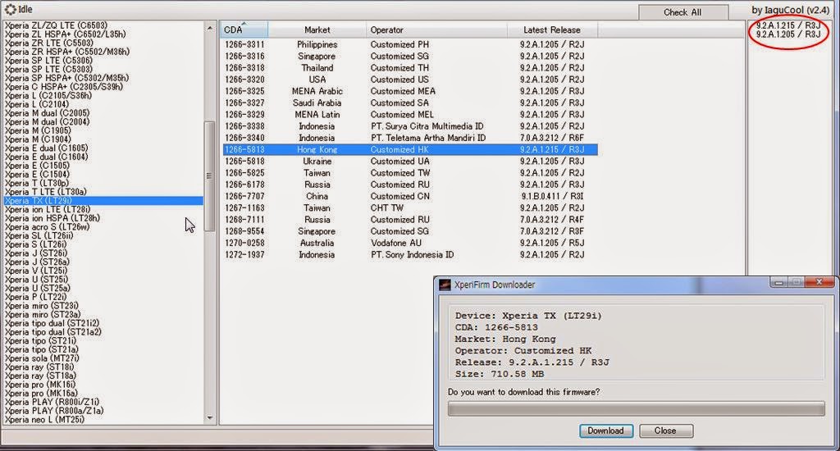Click the device list scroll-down arrow
840x451 pixels.
pyautogui.click(x=209, y=418)
